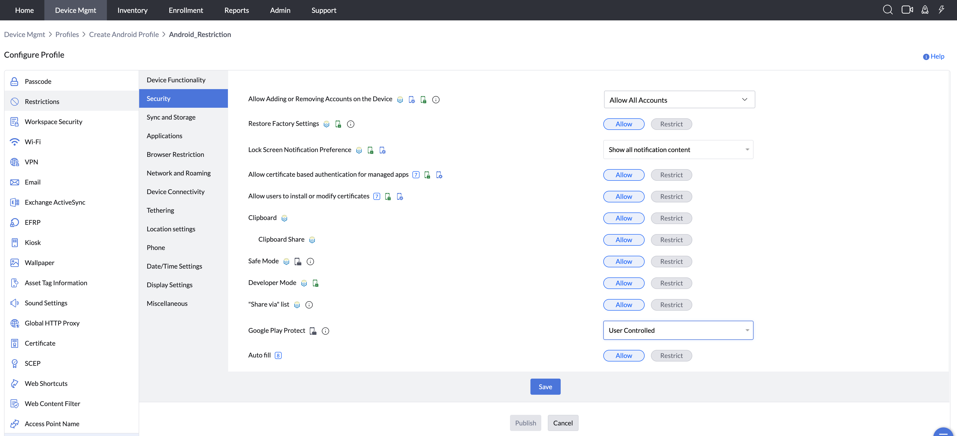Select the Wi-Fi settings icon in sidebar
The width and height of the screenshot is (957, 436).
tap(14, 141)
